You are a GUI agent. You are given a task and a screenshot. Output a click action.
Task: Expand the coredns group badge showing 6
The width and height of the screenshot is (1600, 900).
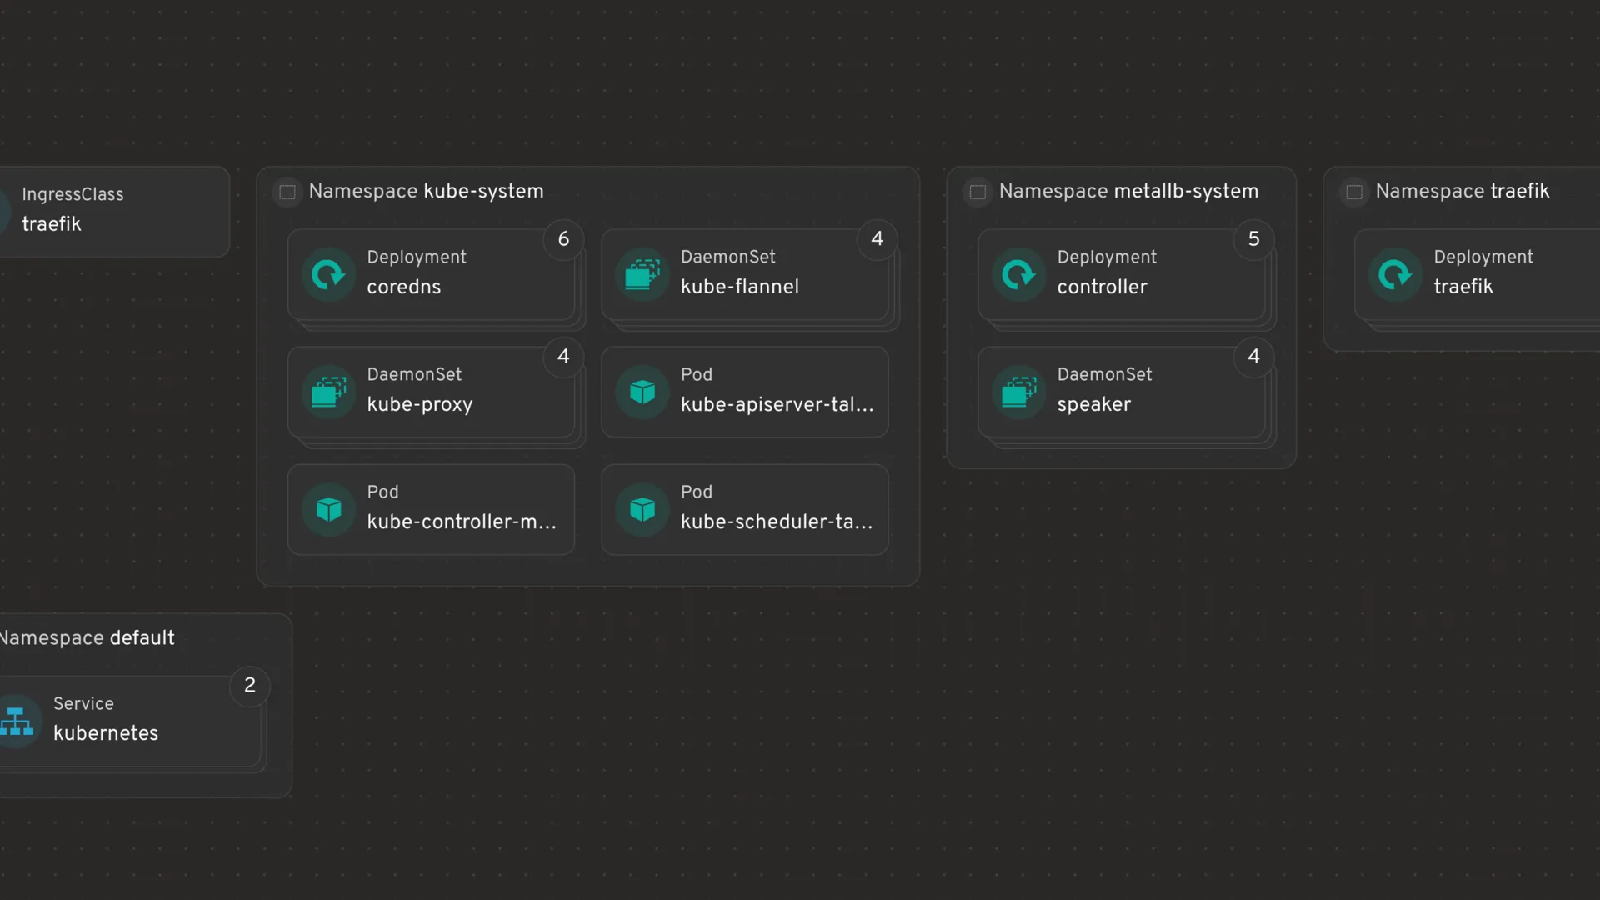[x=563, y=239]
